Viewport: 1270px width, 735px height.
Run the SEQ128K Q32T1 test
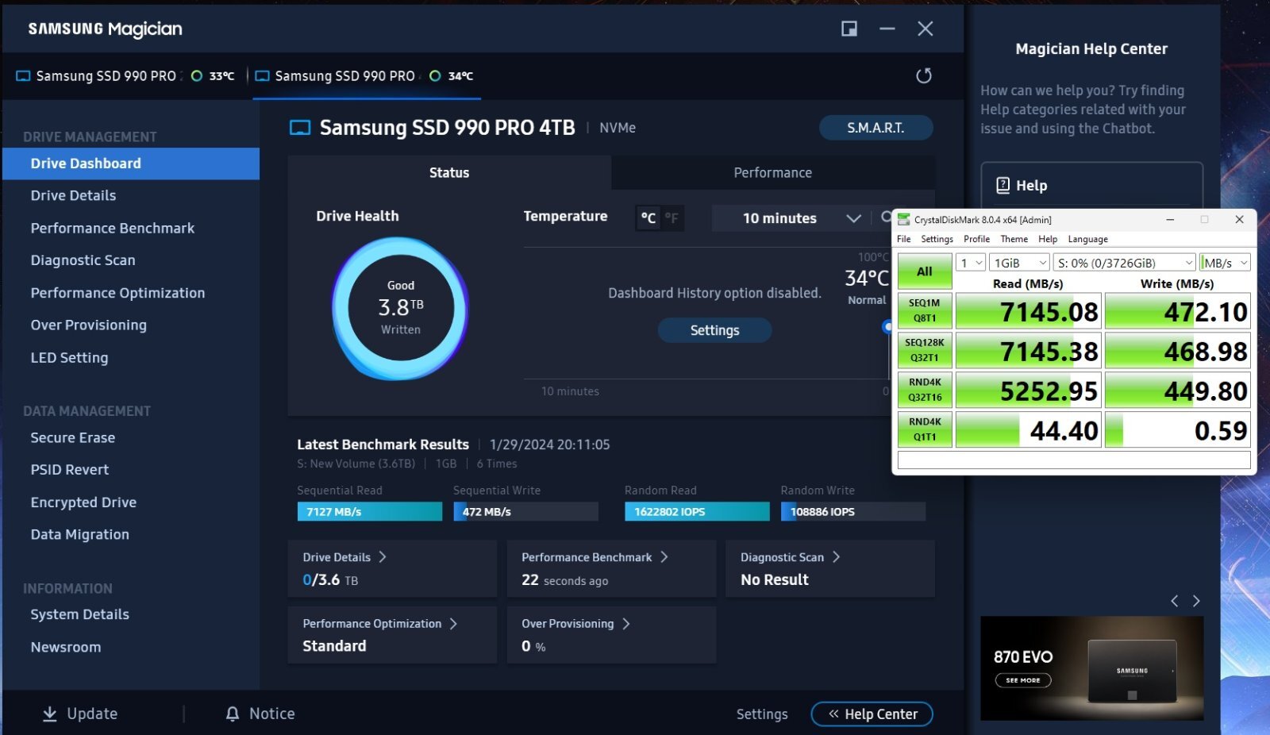click(x=925, y=350)
